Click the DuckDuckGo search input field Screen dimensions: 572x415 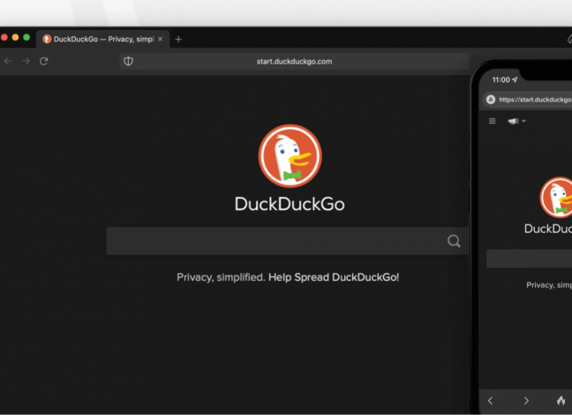pyautogui.click(x=287, y=241)
